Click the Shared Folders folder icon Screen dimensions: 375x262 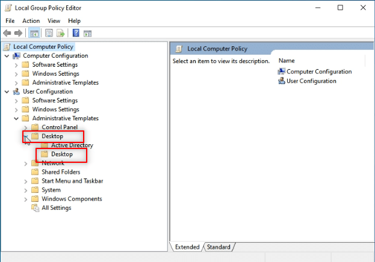35,172
